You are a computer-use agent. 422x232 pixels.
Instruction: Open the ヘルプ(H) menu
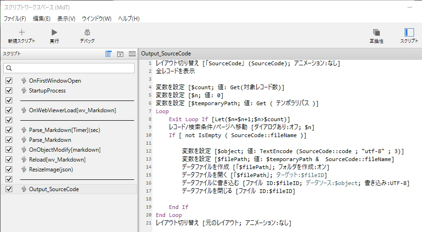click(x=129, y=19)
